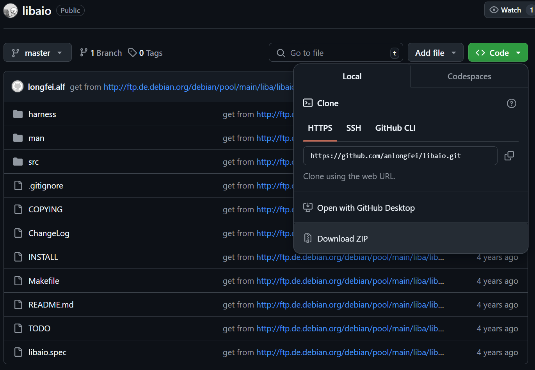Click the Watch button
Viewport: 535px width, 370px height.
[510, 10]
